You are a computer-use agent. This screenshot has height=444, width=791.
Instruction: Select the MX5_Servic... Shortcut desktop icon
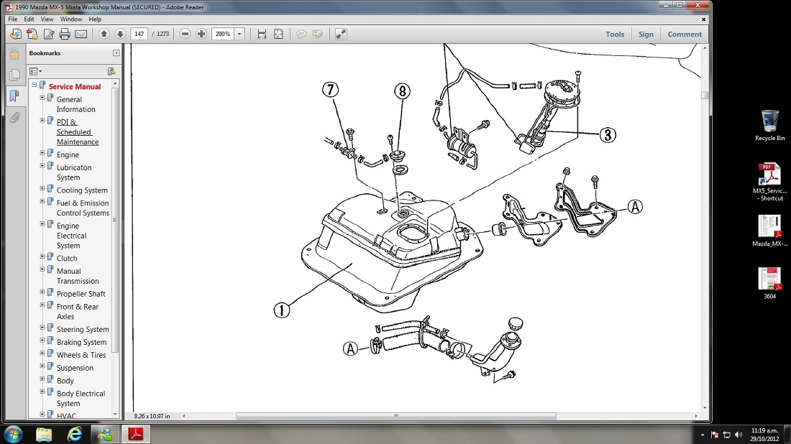click(x=770, y=182)
